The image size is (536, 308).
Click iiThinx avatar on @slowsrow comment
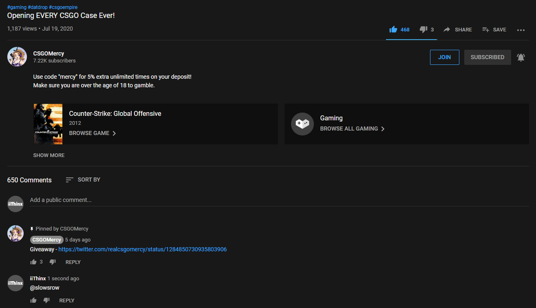point(15,283)
